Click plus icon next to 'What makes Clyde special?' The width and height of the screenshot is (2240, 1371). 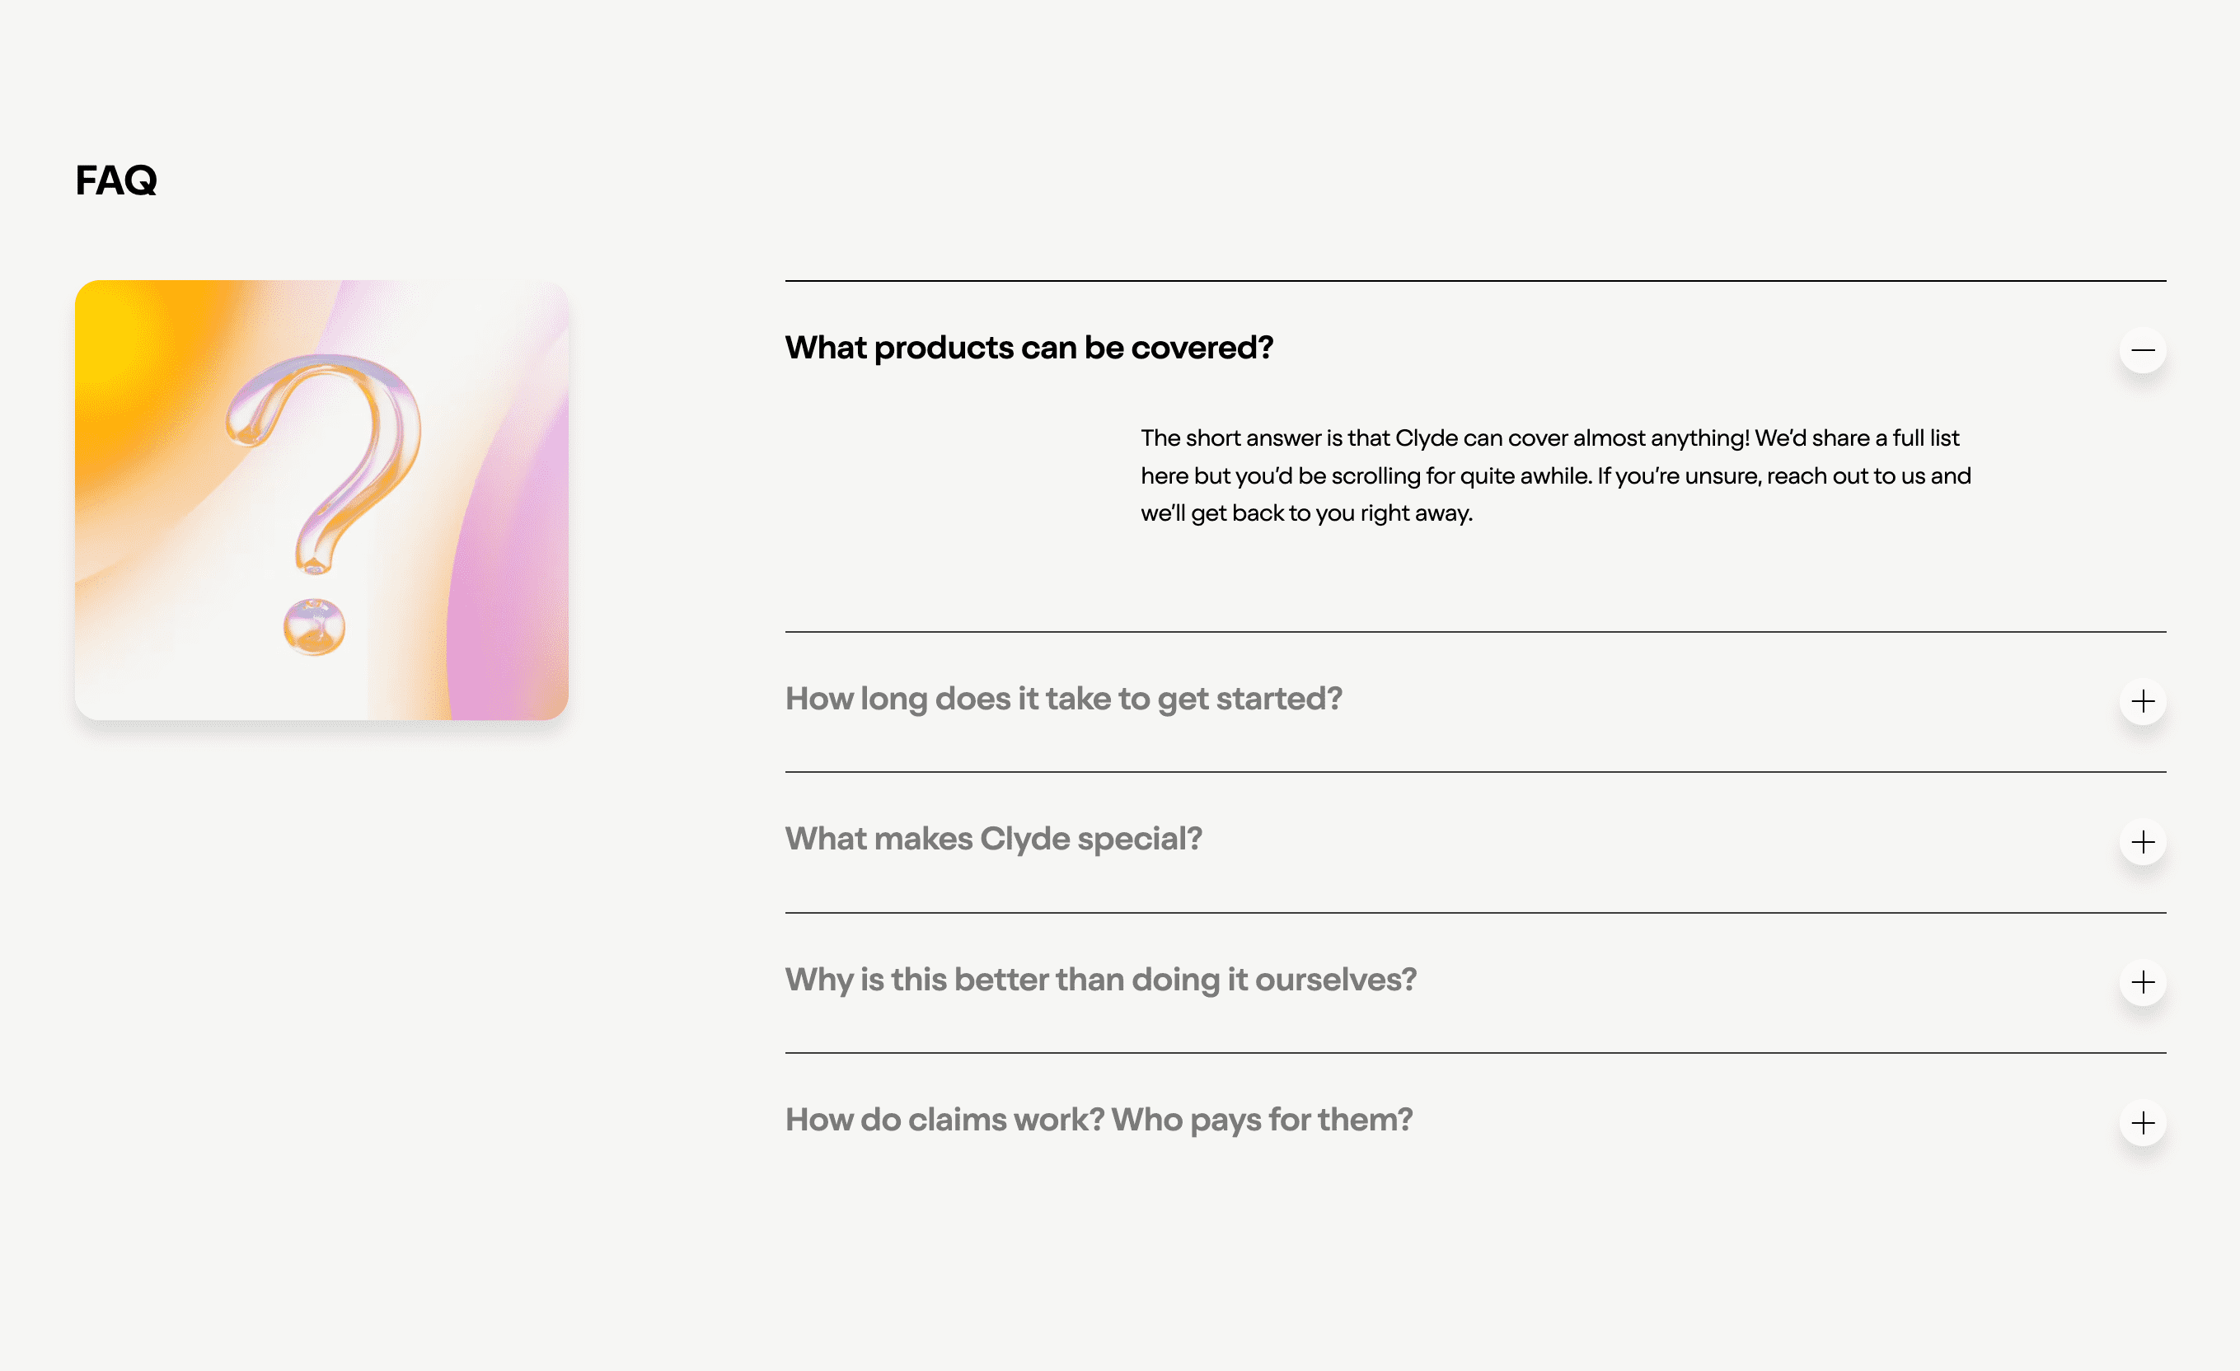[x=2143, y=842]
